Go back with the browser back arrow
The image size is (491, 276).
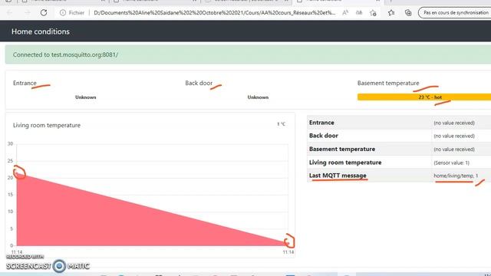click(x=9, y=13)
